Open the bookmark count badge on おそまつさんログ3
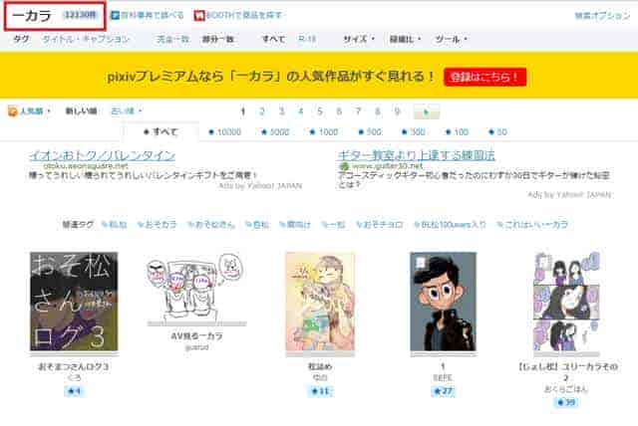The image size is (638, 426). (x=74, y=391)
